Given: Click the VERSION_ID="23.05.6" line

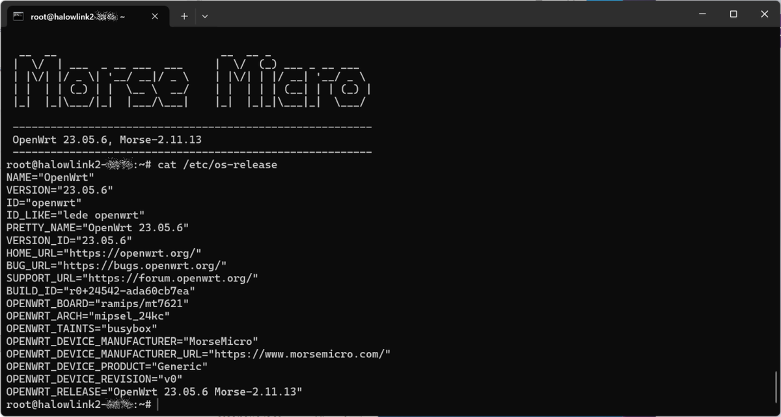Looking at the screenshot, I should pyautogui.click(x=70, y=240).
